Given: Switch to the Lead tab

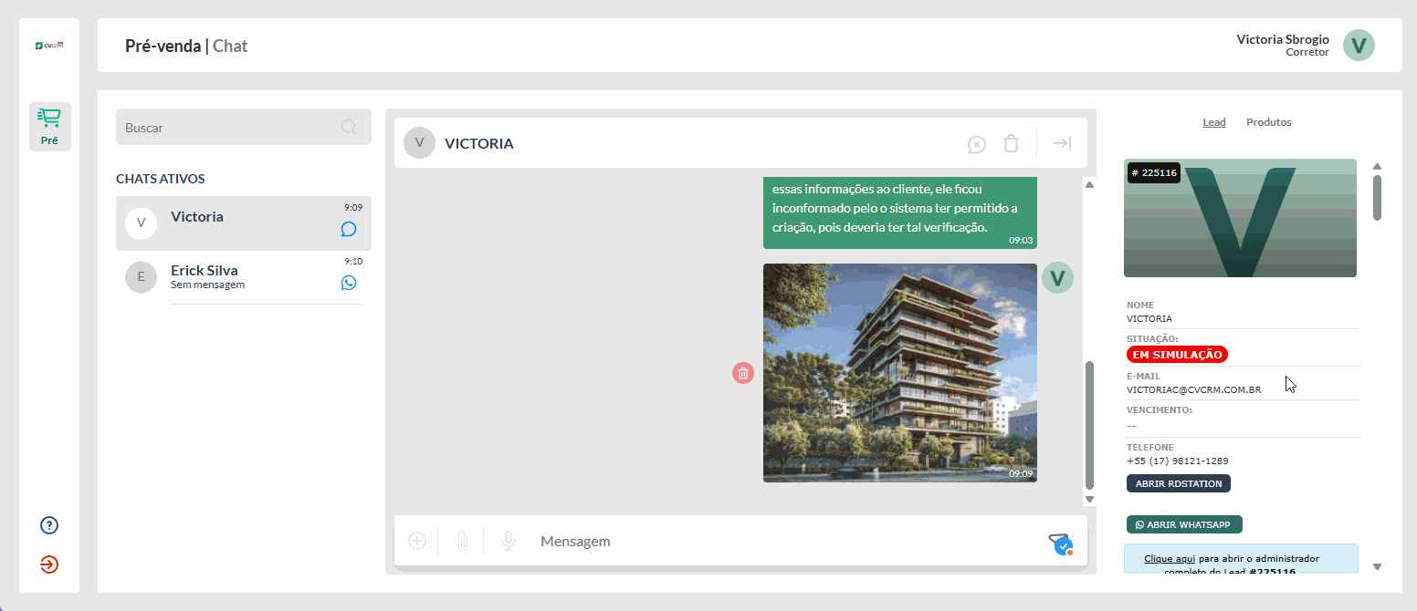Looking at the screenshot, I should pyautogui.click(x=1214, y=122).
